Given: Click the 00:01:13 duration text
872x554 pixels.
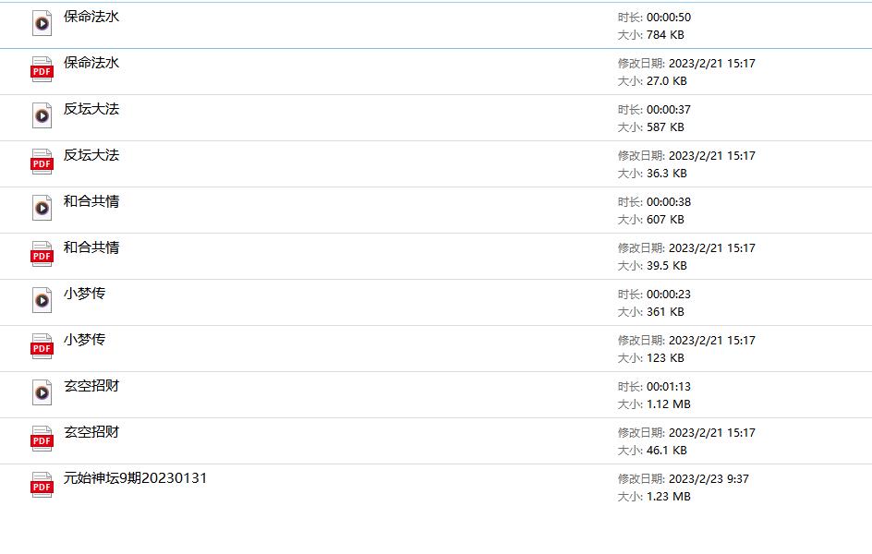Looking at the screenshot, I should (x=669, y=387).
